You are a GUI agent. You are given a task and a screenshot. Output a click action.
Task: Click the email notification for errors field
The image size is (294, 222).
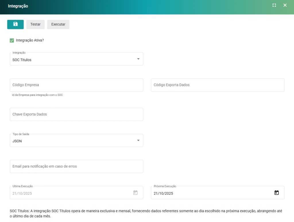[x=76, y=167]
